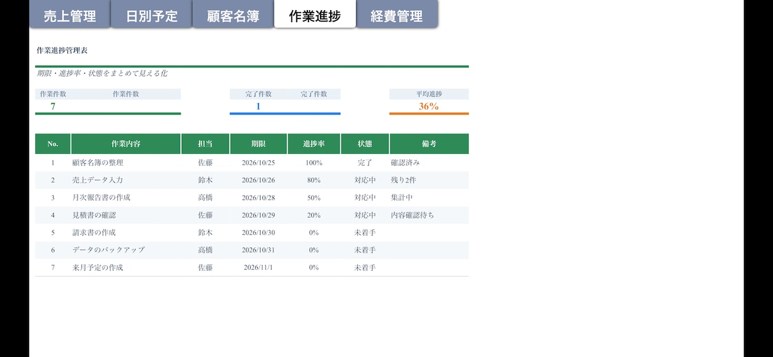Select the deadline 2026/10/26

(x=259, y=180)
